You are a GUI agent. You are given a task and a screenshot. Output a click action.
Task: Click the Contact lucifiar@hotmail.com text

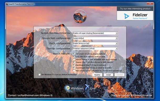tap(30, 96)
